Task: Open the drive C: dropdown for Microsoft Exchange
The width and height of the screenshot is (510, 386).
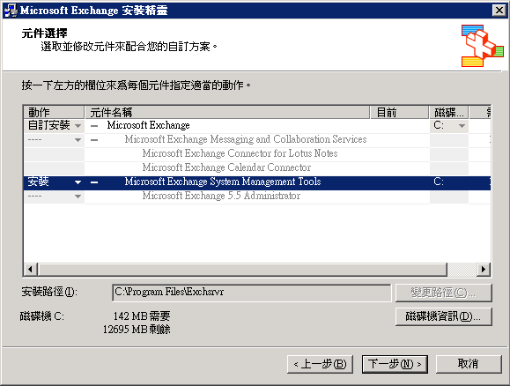Action: (x=462, y=126)
